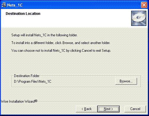
Task: Click the text 'Setup will install Nets_1C in the following folder'
Action: (x=44, y=35)
